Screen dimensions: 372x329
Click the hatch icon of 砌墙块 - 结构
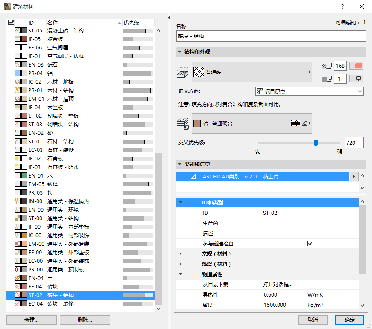pos(18,124)
